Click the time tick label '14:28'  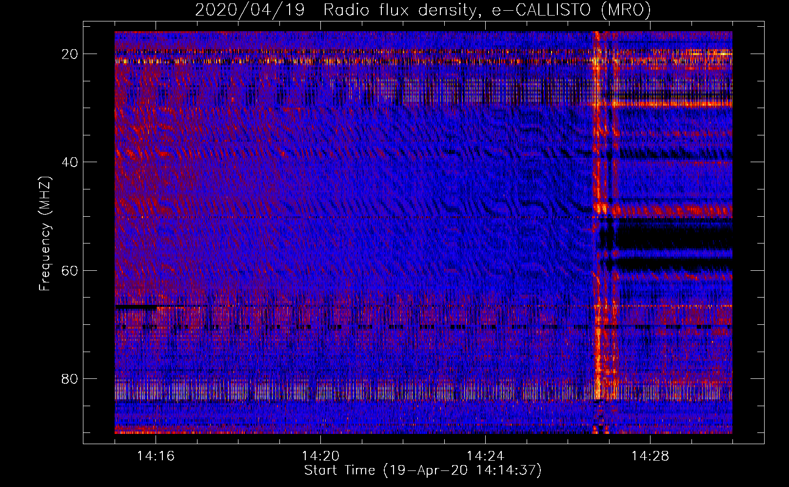[650, 456]
